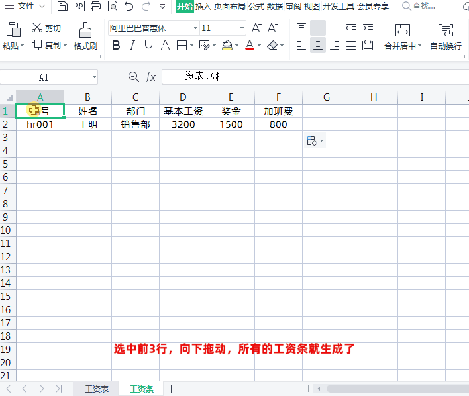
Task: Open insert function fx dialog
Action: [151, 77]
